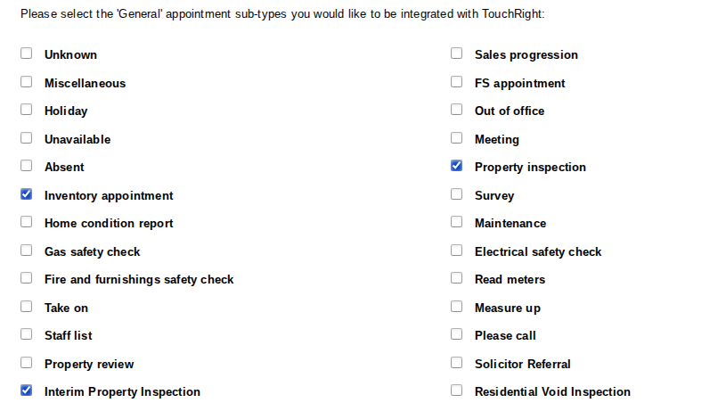Check Fire and furnishings safety check
This screenshot has height=411, width=726.
point(26,278)
